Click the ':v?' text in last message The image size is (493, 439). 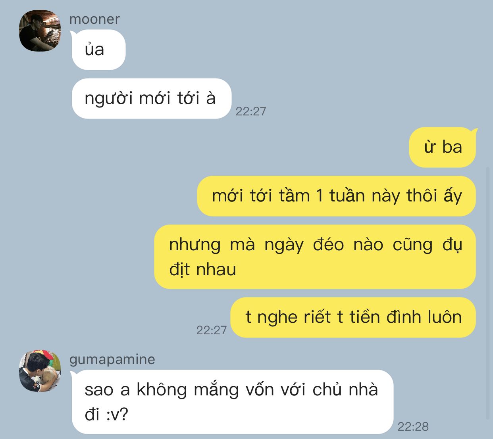click(x=117, y=415)
